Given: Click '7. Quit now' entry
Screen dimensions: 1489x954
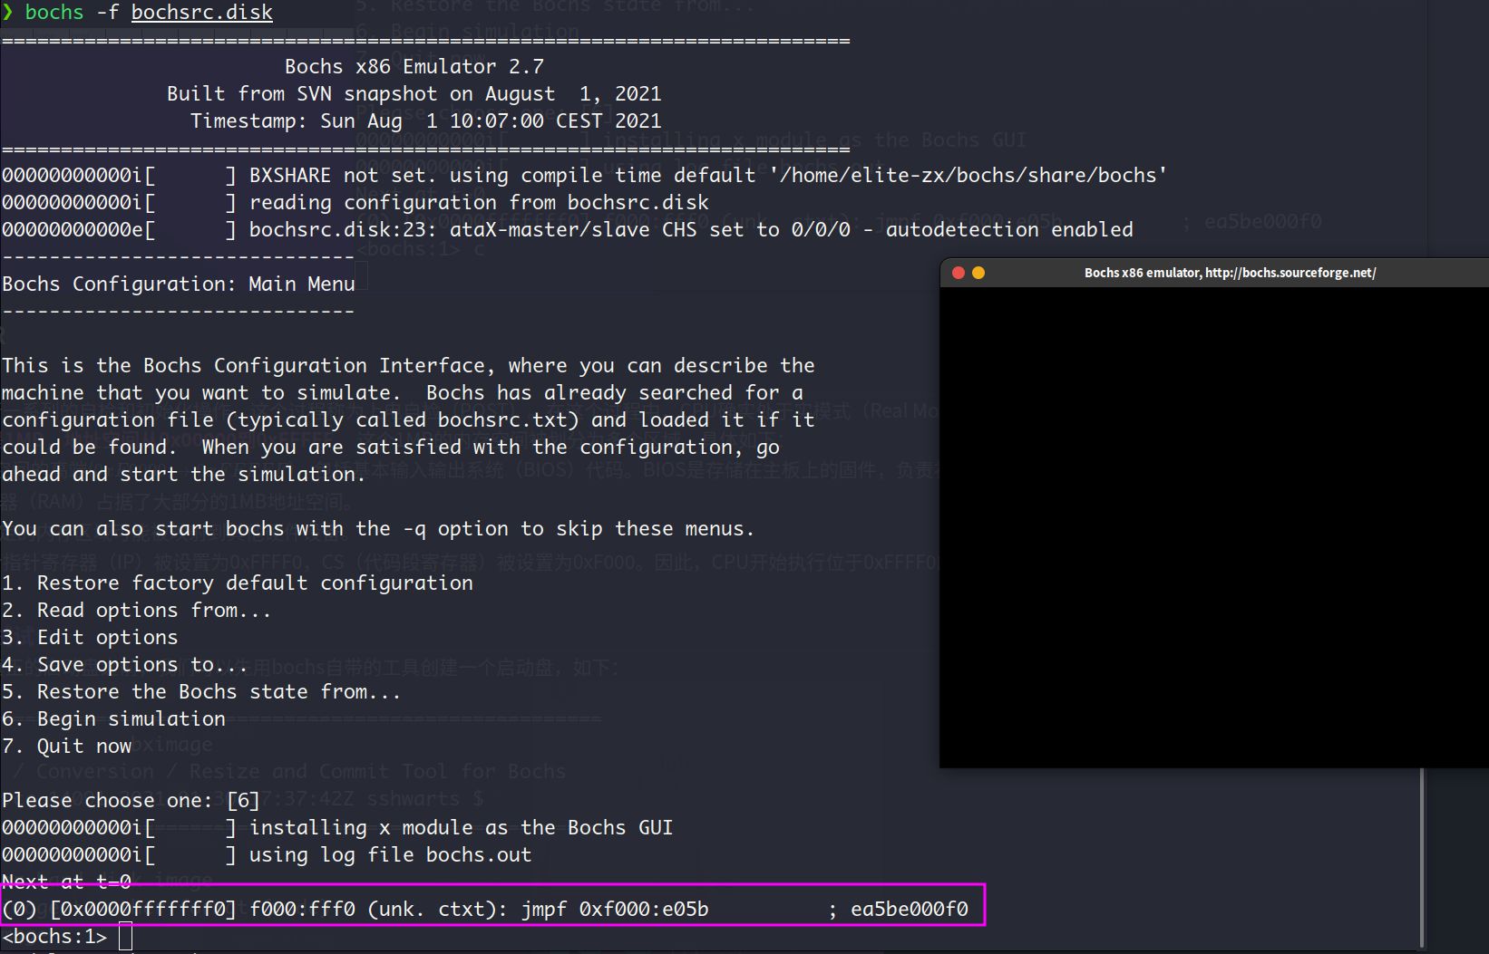Looking at the screenshot, I should [67, 747].
